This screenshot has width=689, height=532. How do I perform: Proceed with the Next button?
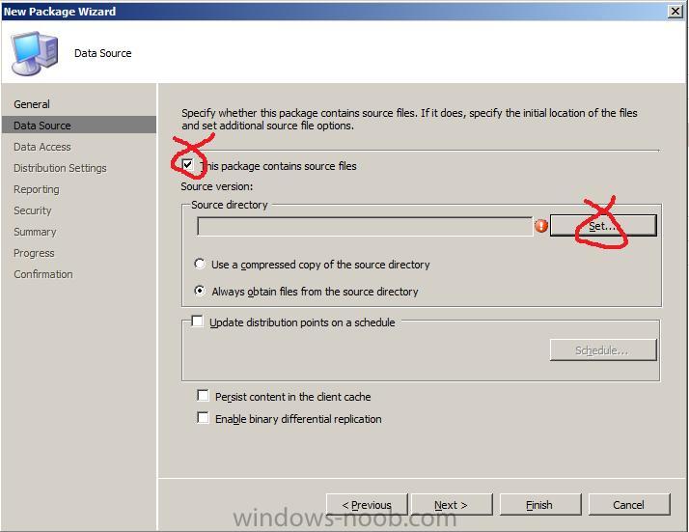[x=452, y=505]
